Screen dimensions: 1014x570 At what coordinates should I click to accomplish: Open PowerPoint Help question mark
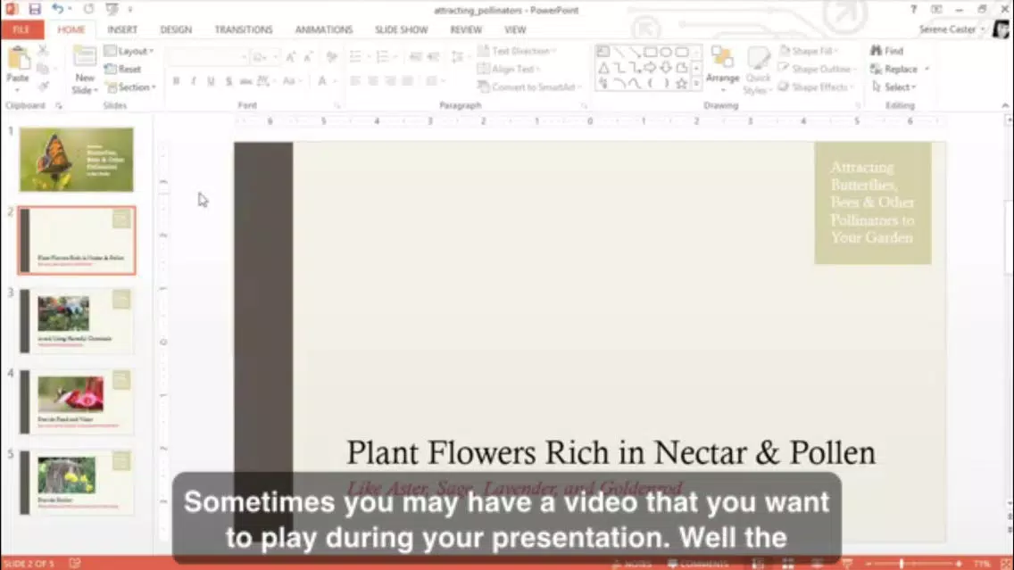[913, 9]
